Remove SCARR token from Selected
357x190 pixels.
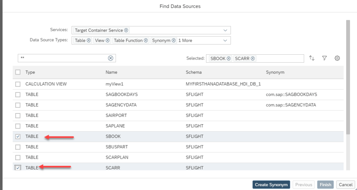click(x=253, y=58)
